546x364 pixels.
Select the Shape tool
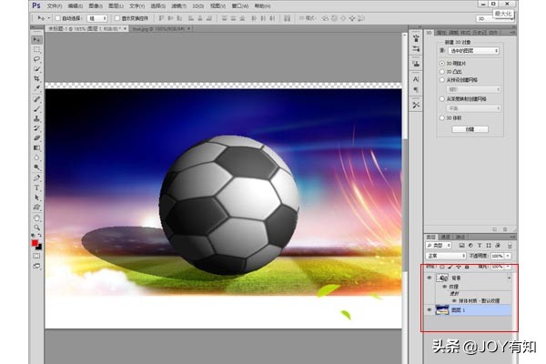click(x=36, y=207)
